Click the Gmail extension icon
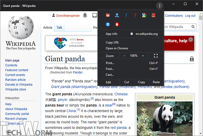The width and height of the screenshot is (203, 136). tap(108, 15)
